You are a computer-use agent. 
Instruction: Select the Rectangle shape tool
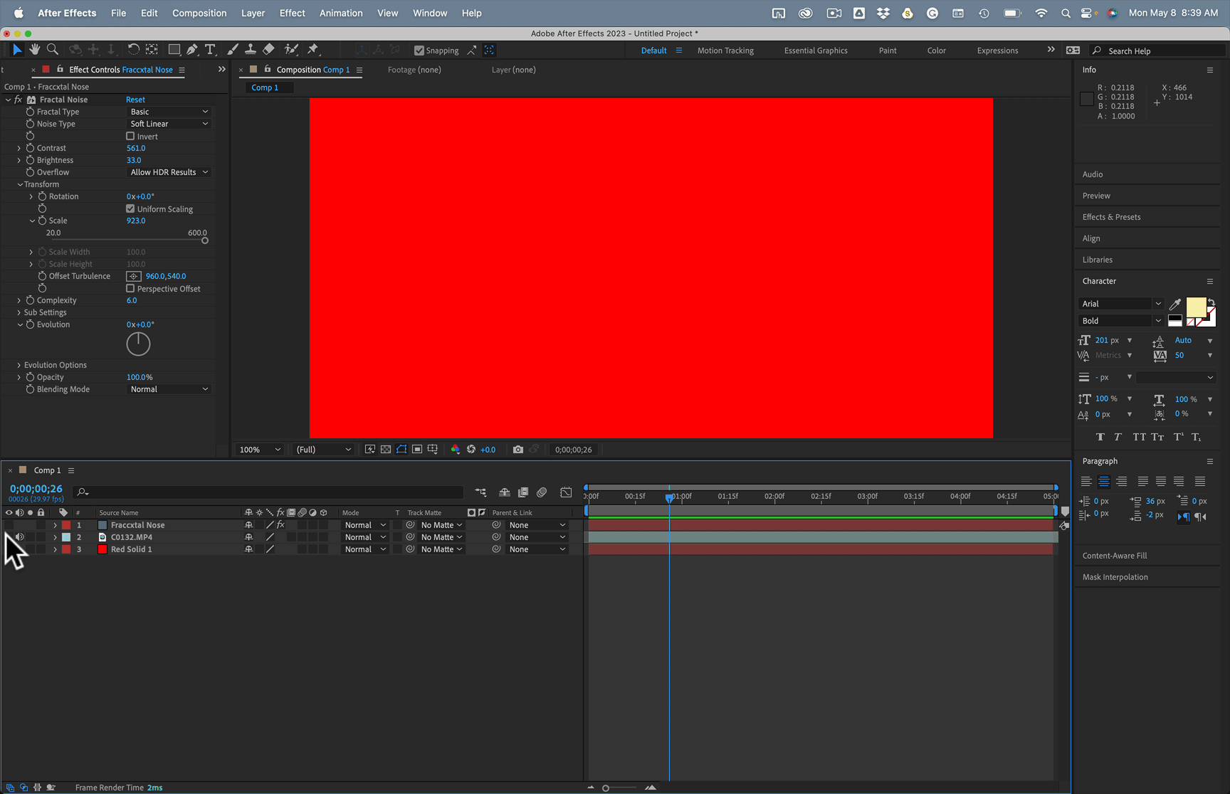174,50
